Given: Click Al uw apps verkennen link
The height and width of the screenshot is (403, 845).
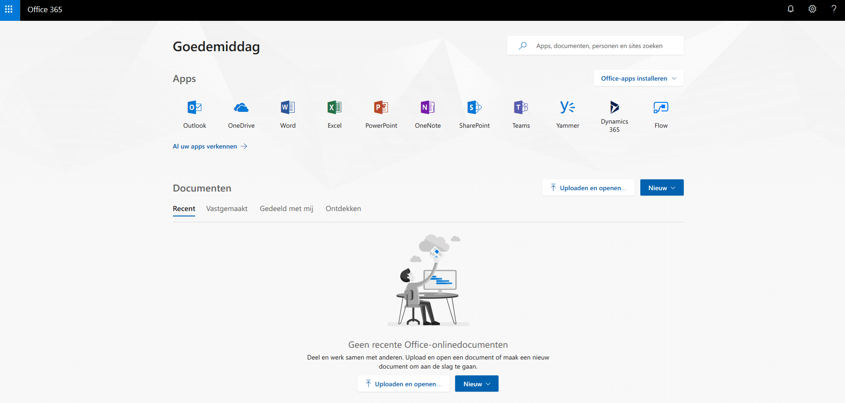Looking at the screenshot, I should (x=210, y=146).
